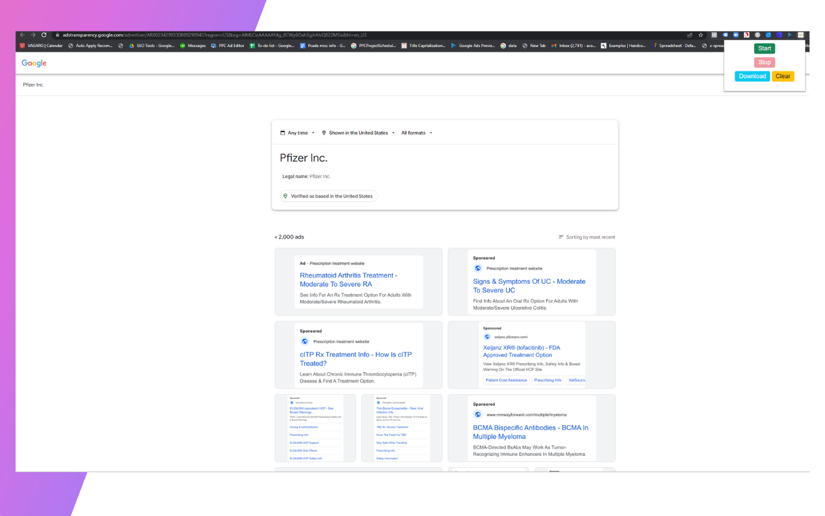
Task: Click the 'Pfizer Inc.' breadcrumb text
Action: (34, 85)
